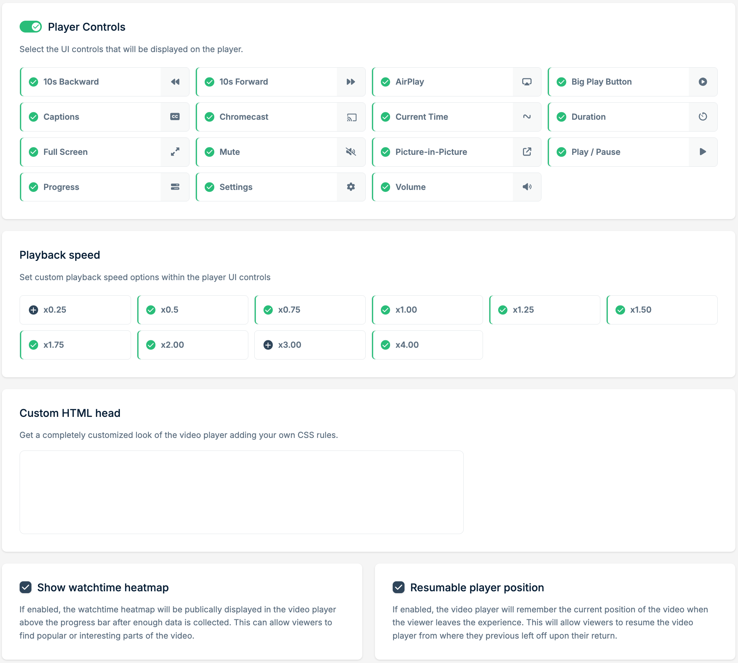This screenshot has width=738, height=663.
Task: Add the x3.00 playback speed option
Action: [310, 345]
